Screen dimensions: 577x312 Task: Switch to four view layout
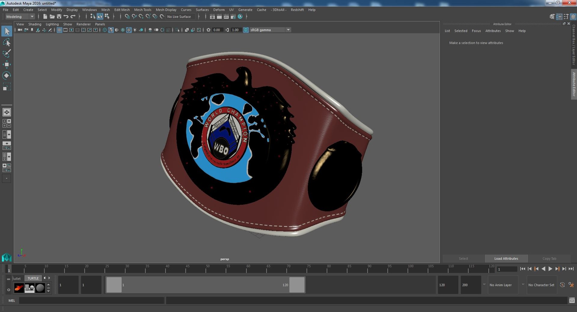tap(7, 123)
